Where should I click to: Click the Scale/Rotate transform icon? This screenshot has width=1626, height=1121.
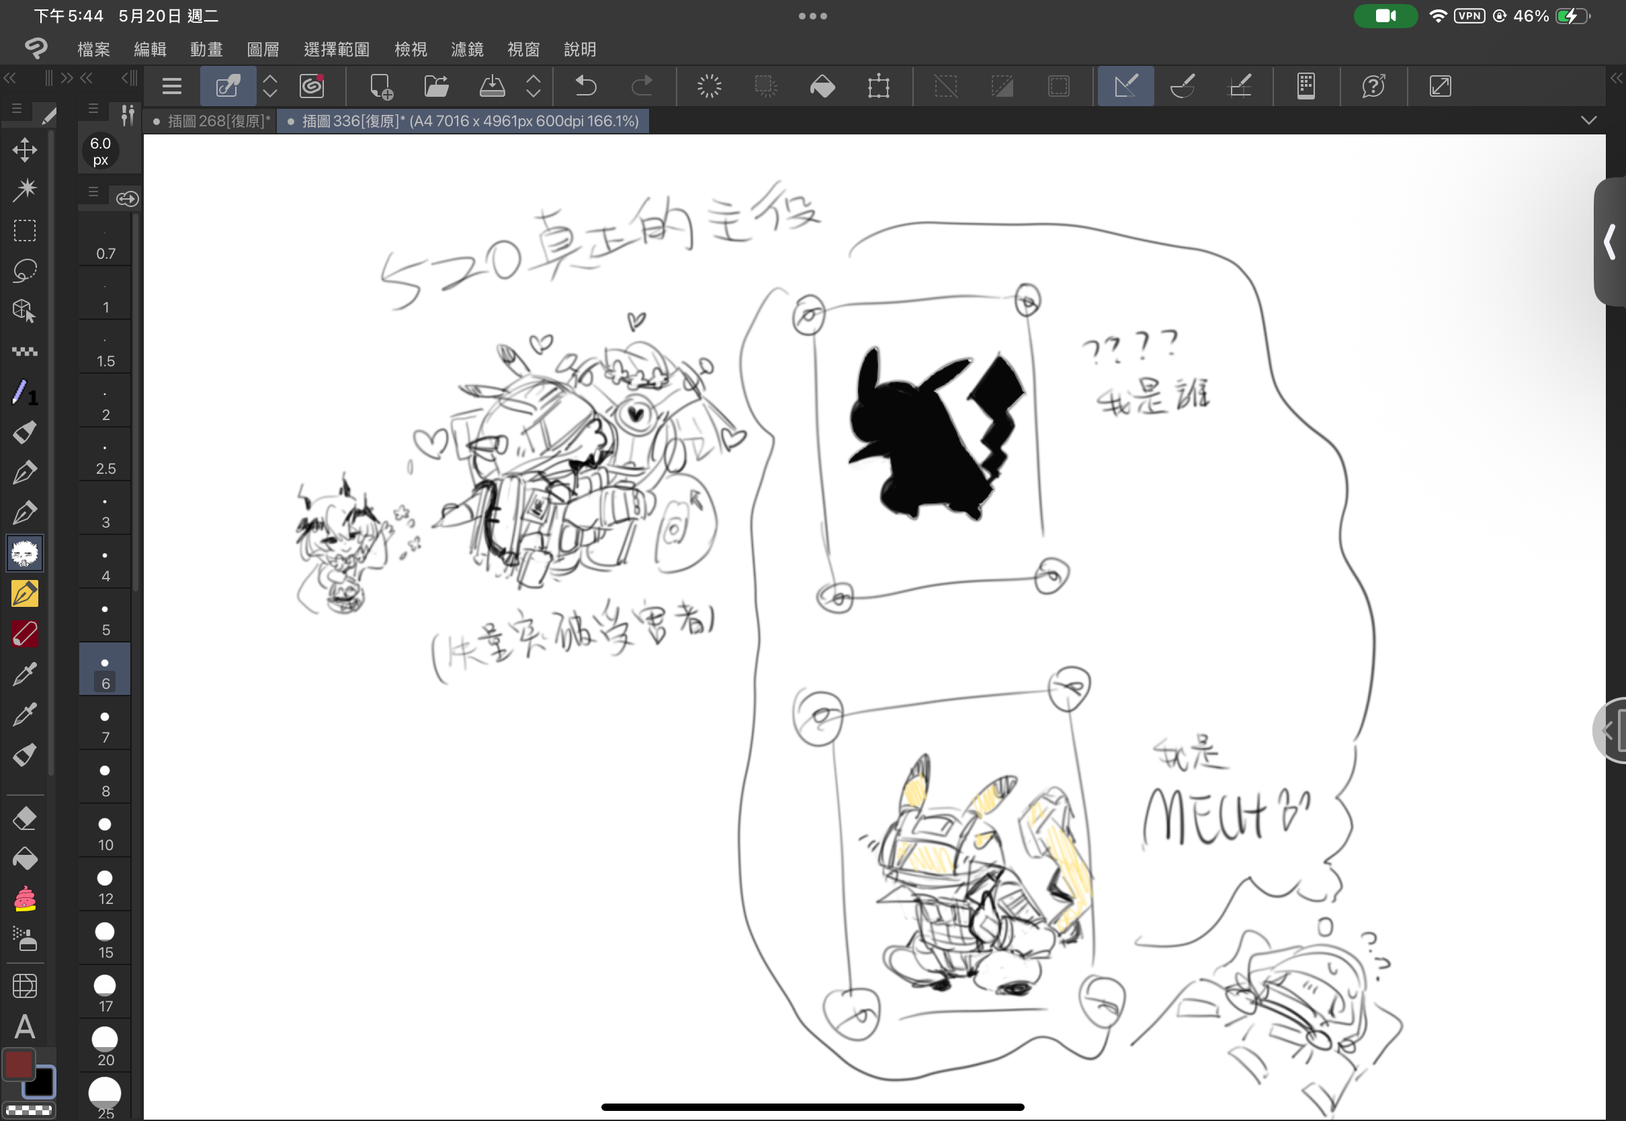tap(878, 87)
